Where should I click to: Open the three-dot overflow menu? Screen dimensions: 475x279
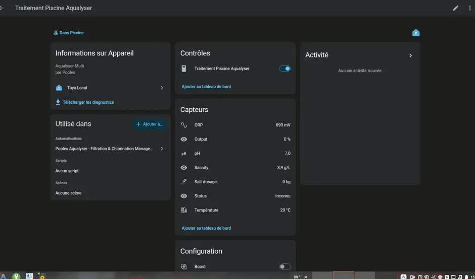click(x=470, y=8)
